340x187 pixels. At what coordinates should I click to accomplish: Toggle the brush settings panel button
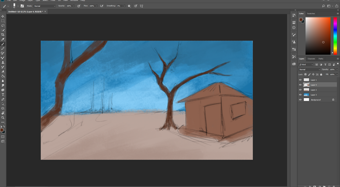click(23, 6)
